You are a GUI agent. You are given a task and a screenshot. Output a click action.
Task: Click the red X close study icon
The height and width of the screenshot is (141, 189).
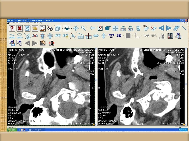[x=20, y=28]
